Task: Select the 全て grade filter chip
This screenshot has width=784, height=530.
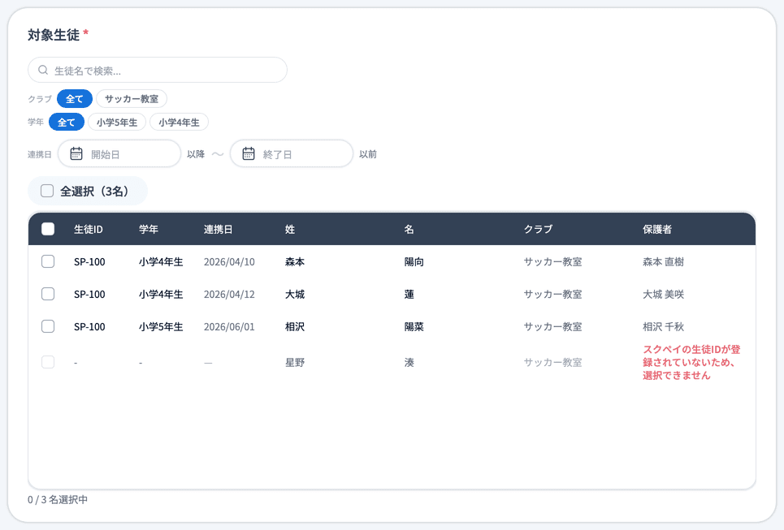Action: coord(66,122)
